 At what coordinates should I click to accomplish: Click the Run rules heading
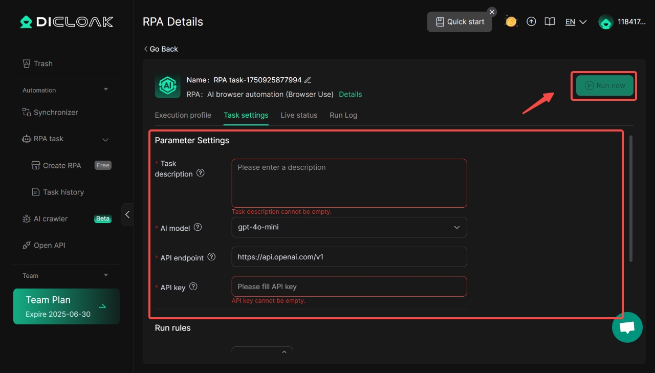[172, 328]
